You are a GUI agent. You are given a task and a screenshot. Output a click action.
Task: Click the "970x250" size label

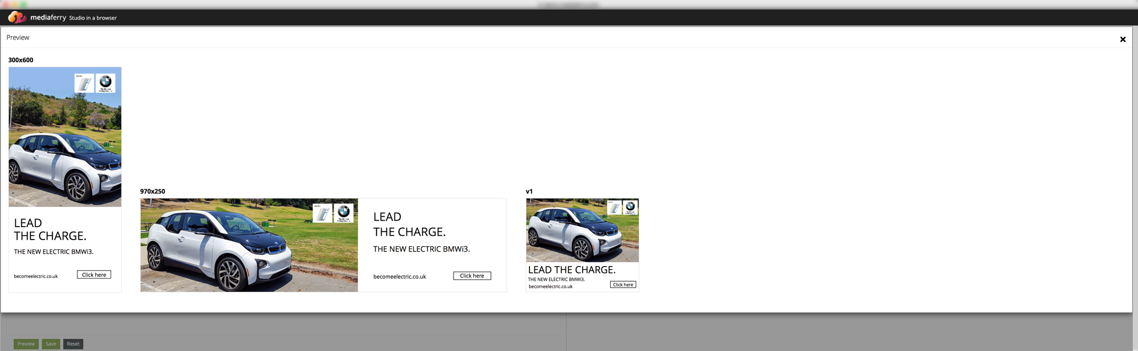(153, 191)
